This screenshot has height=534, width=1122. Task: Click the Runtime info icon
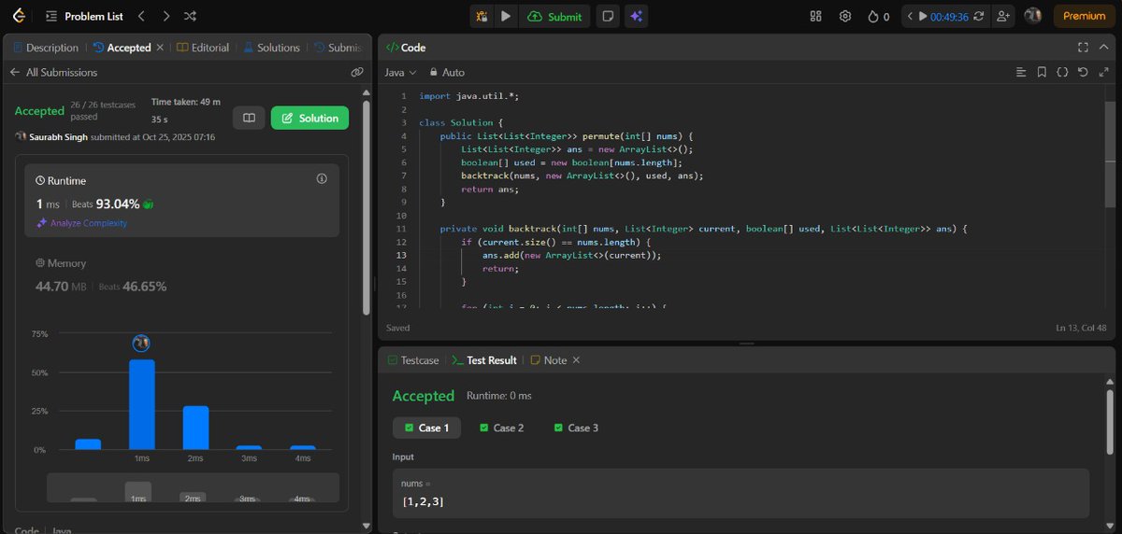coord(322,178)
